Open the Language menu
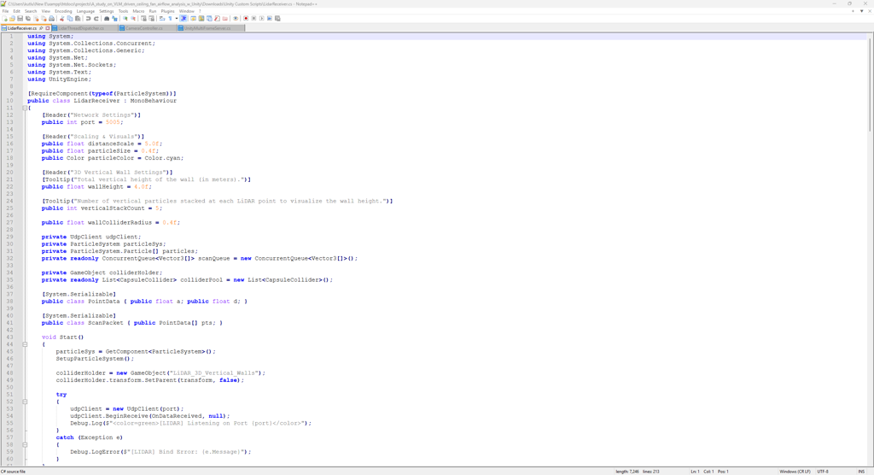The image size is (874, 475). point(85,11)
